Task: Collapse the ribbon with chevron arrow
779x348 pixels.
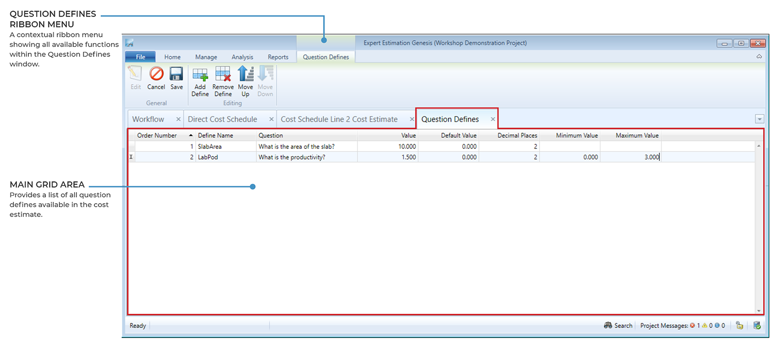Action: [759, 56]
